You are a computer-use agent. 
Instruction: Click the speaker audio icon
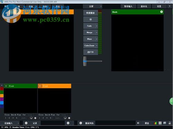pyautogui.click(x=138, y=123)
